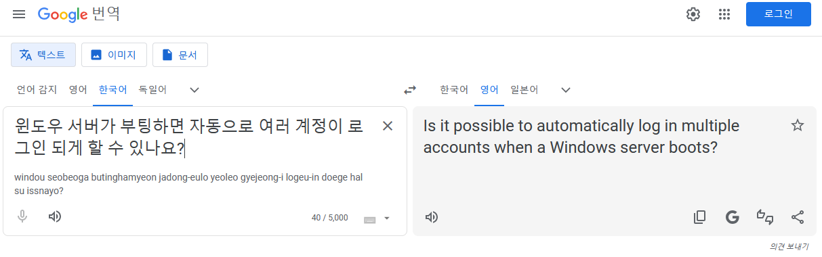
Task: Expand the source language list chevron
Action: [194, 90]
